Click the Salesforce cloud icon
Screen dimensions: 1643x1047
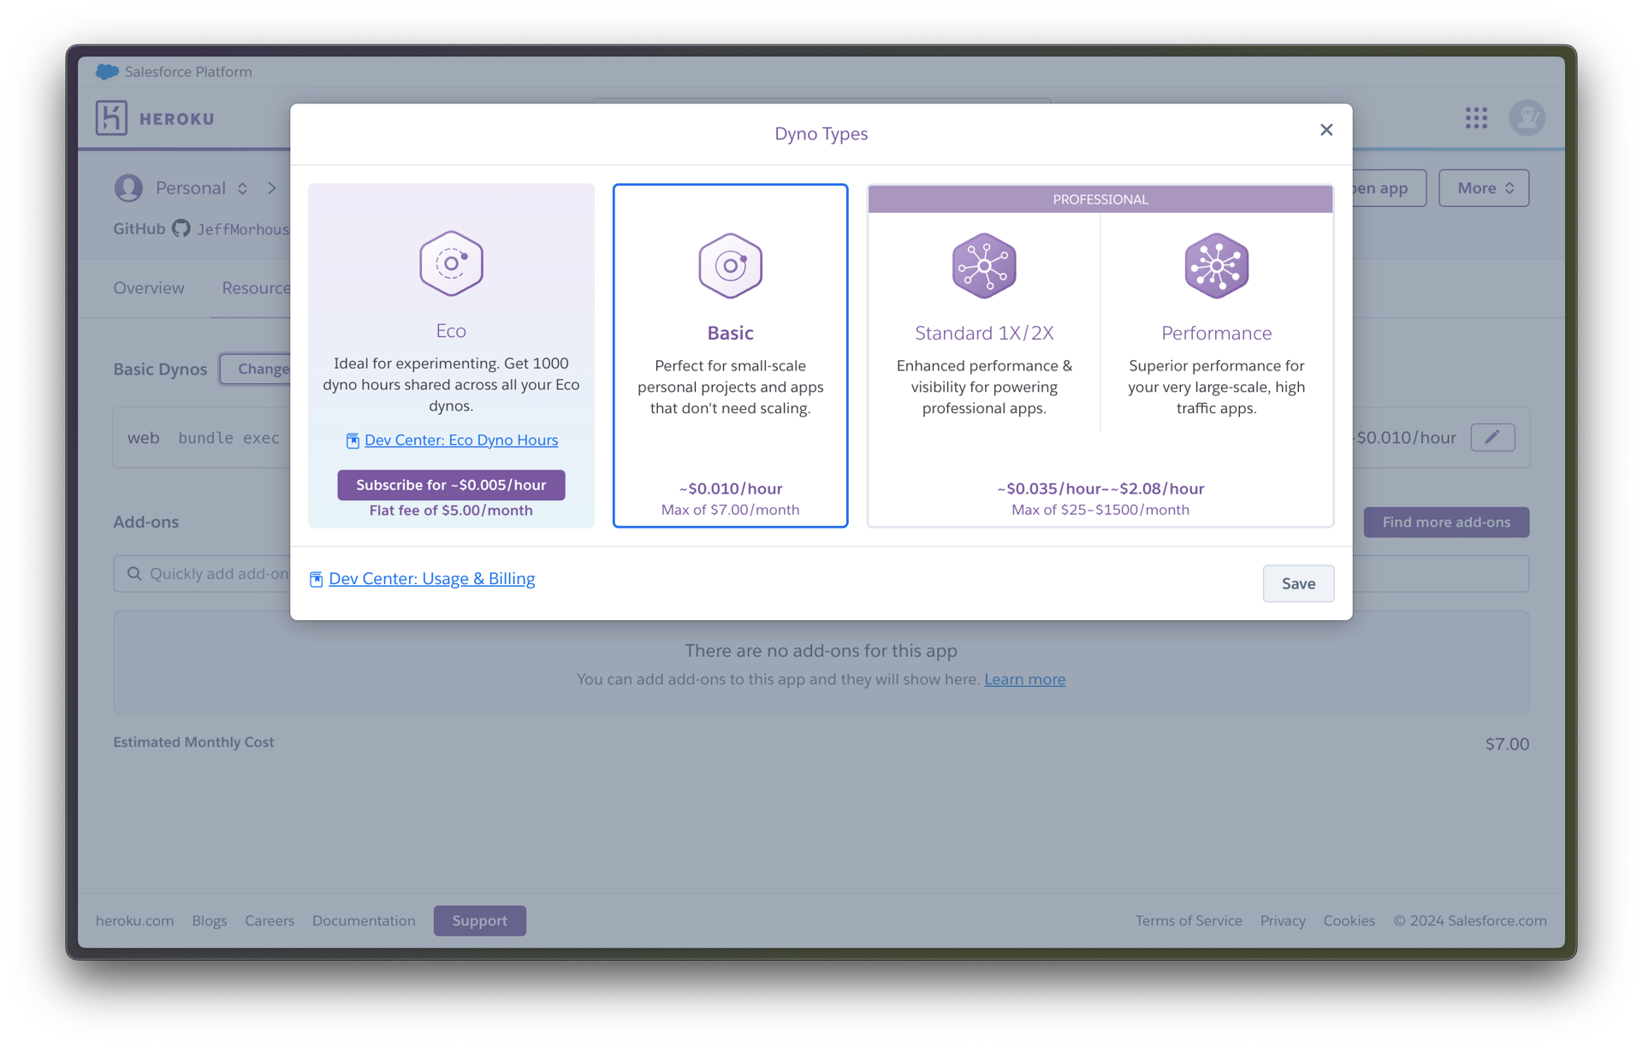(x=107, y=72)
